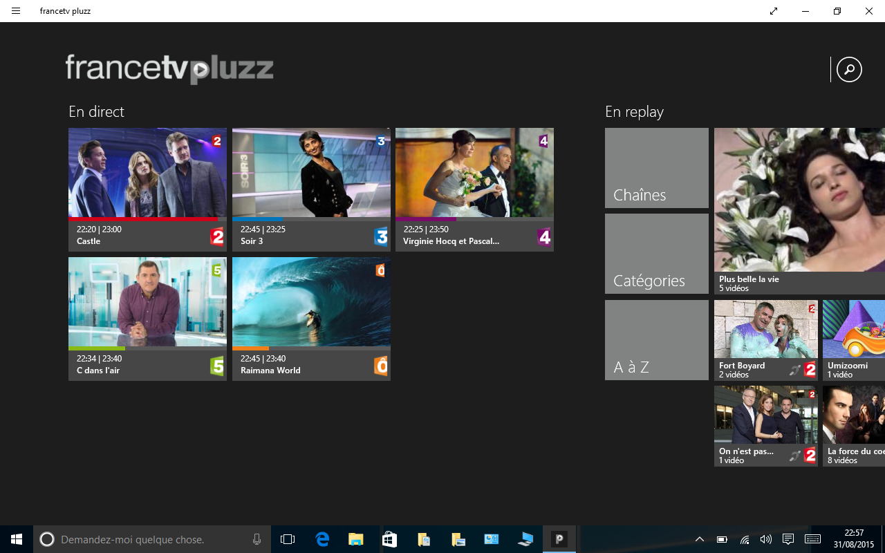885x553 pixels.
Task: Open Plus belle la vie replay tile
Action: (x=799, y=211)
